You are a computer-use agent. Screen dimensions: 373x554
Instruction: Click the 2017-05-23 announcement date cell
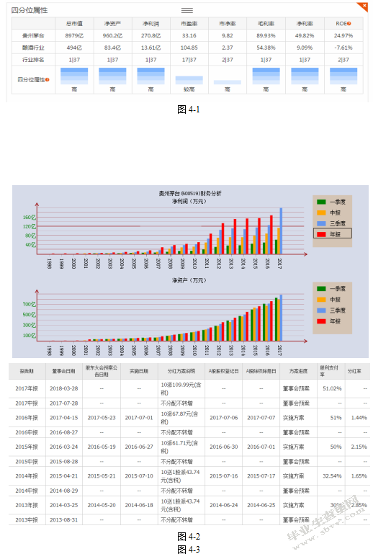pyautogui.click(x=102, y=418)
